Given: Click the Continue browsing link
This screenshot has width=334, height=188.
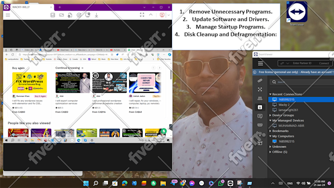Looking at the screenshot, I should [x=69, y=68].
